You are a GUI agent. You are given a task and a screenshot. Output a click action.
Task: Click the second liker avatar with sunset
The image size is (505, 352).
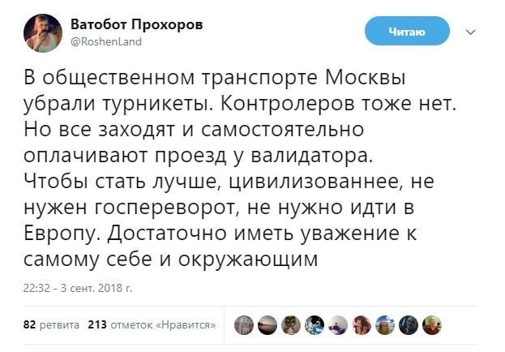click(x=267, y=325)
